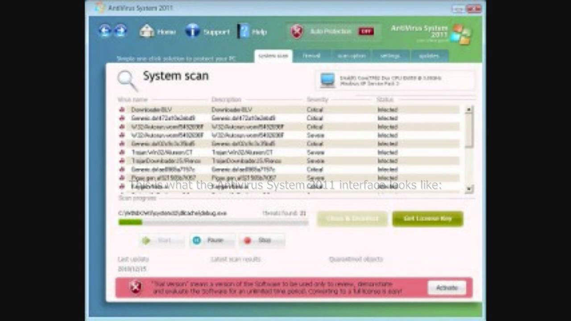This screenshot has height=321, width=571.
Task: Click the Quarantined objects label
Action: click(356, 259)
